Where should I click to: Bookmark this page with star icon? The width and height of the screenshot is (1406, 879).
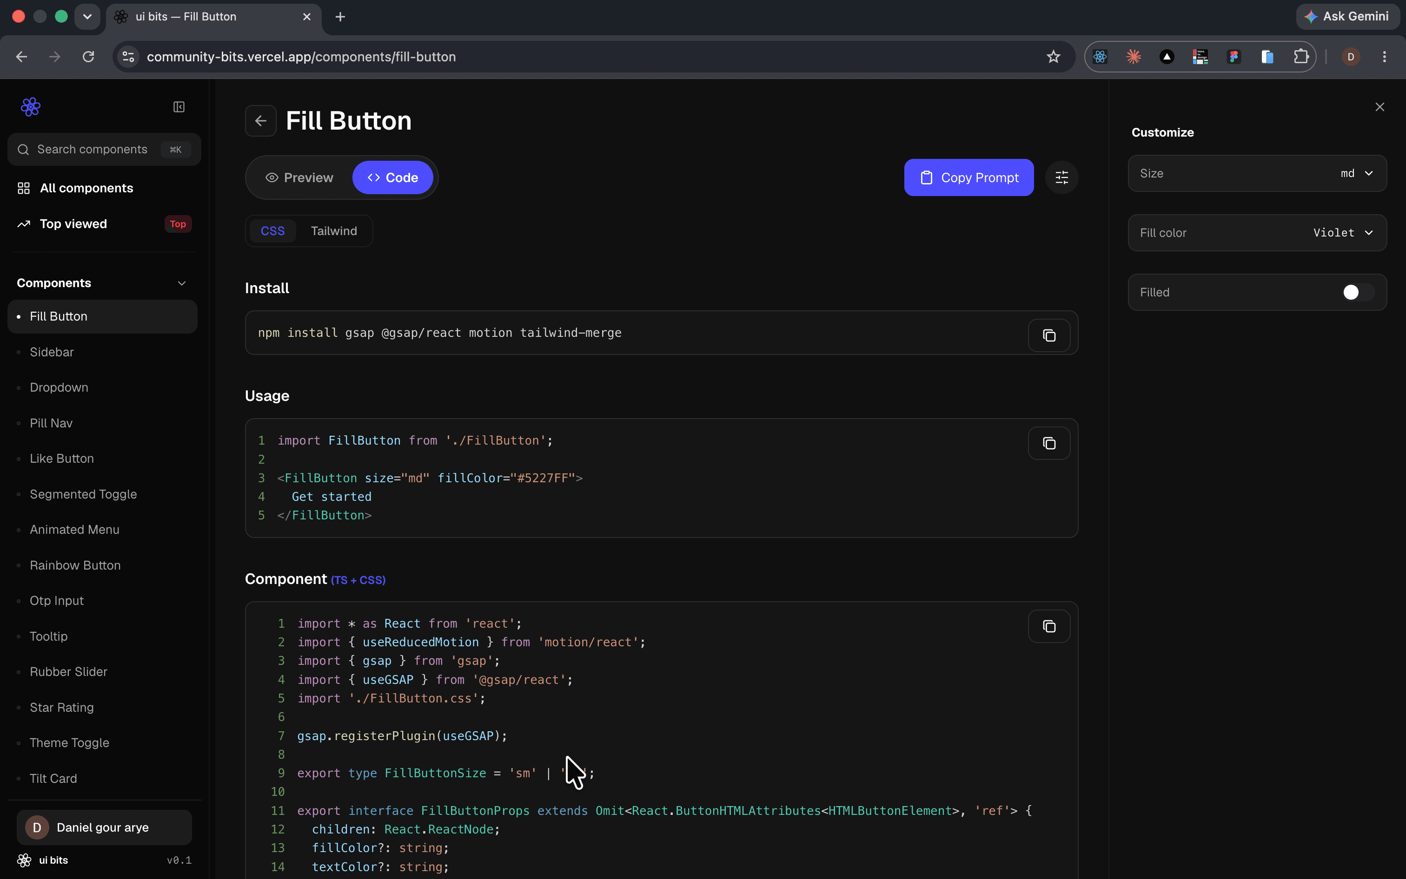(1054, 57)
